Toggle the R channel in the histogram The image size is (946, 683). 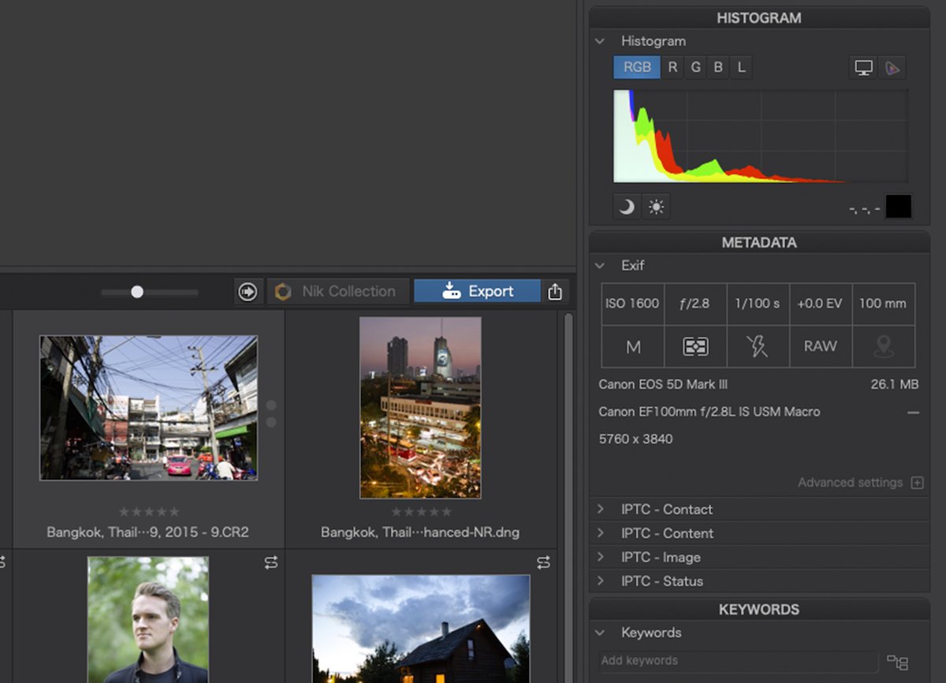672,67
